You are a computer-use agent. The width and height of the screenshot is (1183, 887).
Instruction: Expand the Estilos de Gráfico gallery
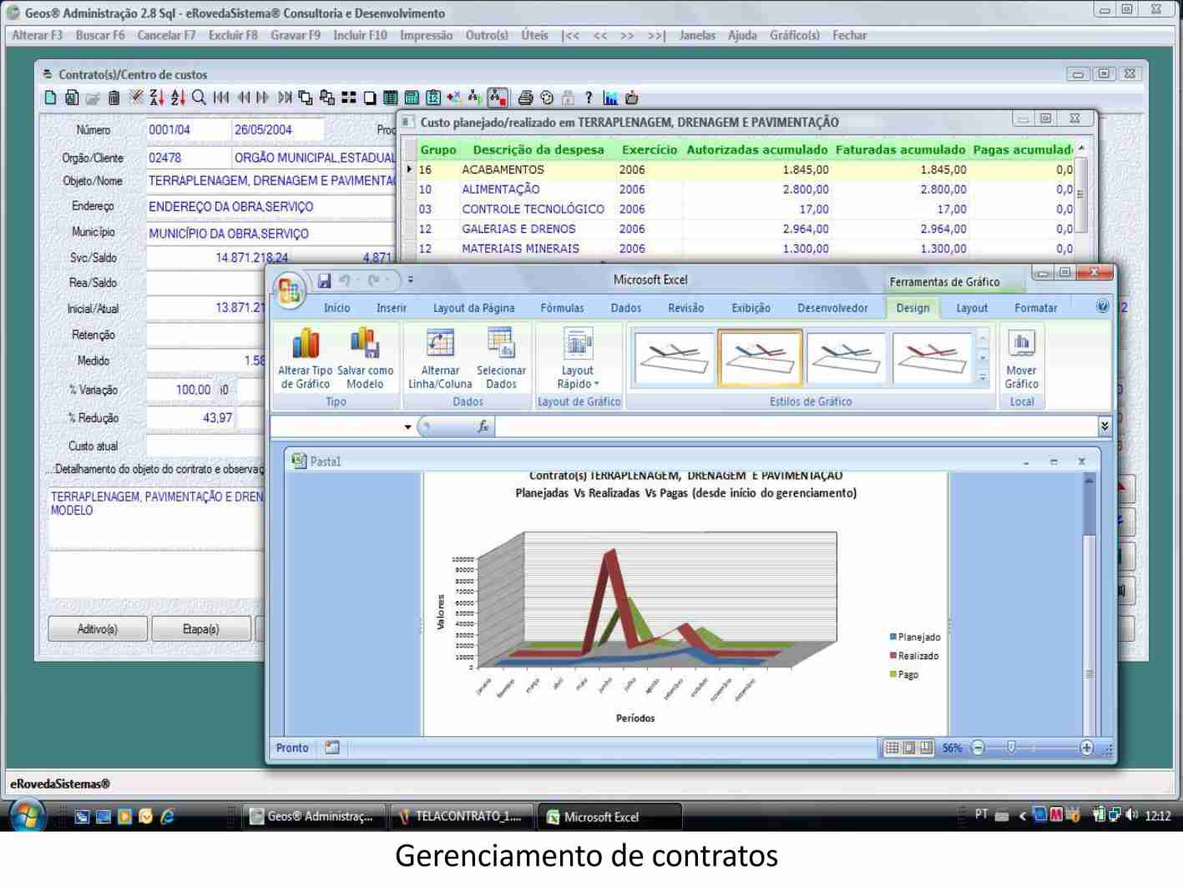983,378
